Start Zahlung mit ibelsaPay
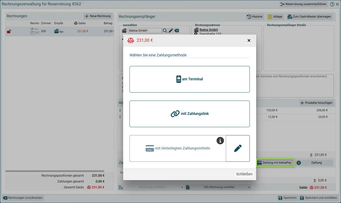341x203 pixels. (x=275, y=163)
